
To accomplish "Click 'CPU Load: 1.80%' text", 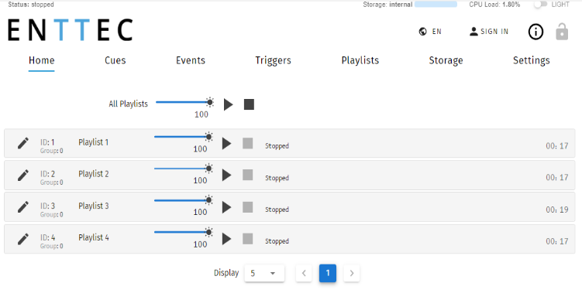I will point(494,5).
